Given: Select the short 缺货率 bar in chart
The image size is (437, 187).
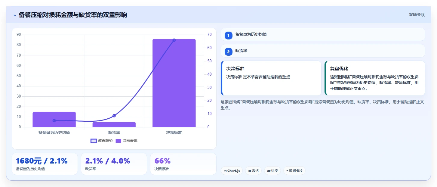Looking at the screenshot, I should tap(114, 125).
